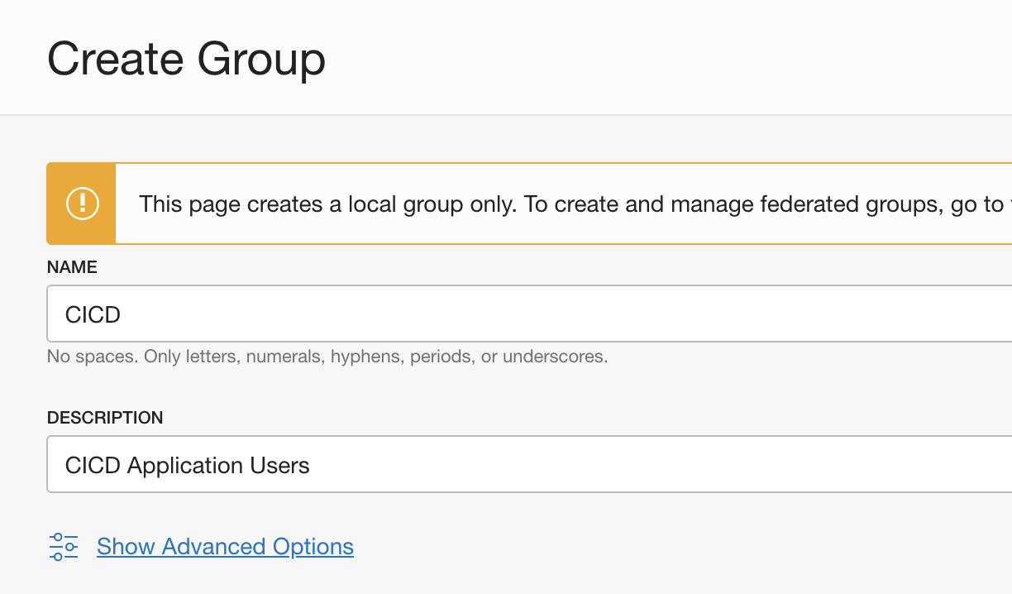Click the advanced options sliders icon

pos(64,547)
